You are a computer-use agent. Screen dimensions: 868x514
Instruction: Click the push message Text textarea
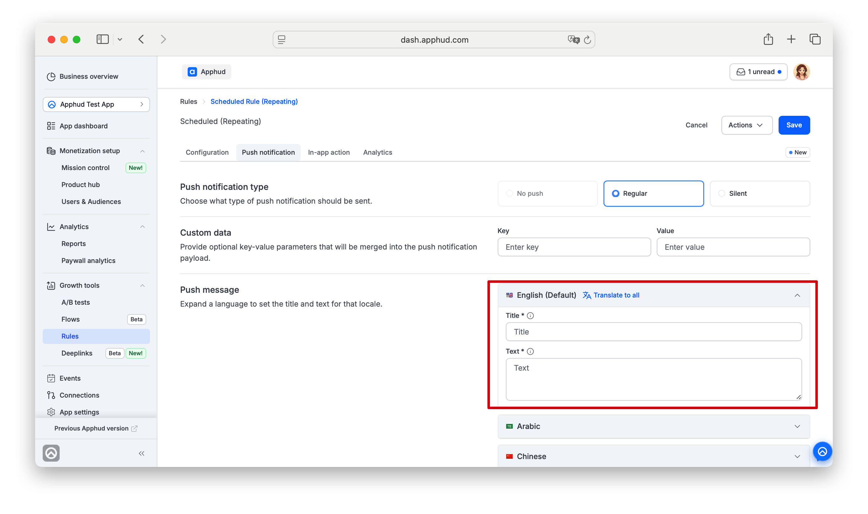(x=654, y=379)
